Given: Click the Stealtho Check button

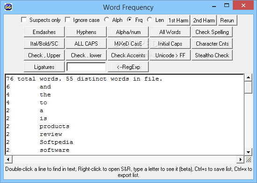Looking at the screenshot, I should click(212, 55).
